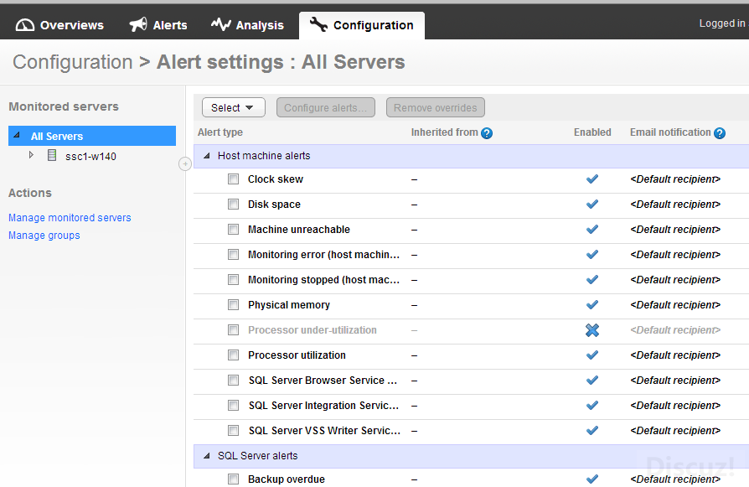Open the Manage groups link
The image size is (749, 487).
point(44,236)
